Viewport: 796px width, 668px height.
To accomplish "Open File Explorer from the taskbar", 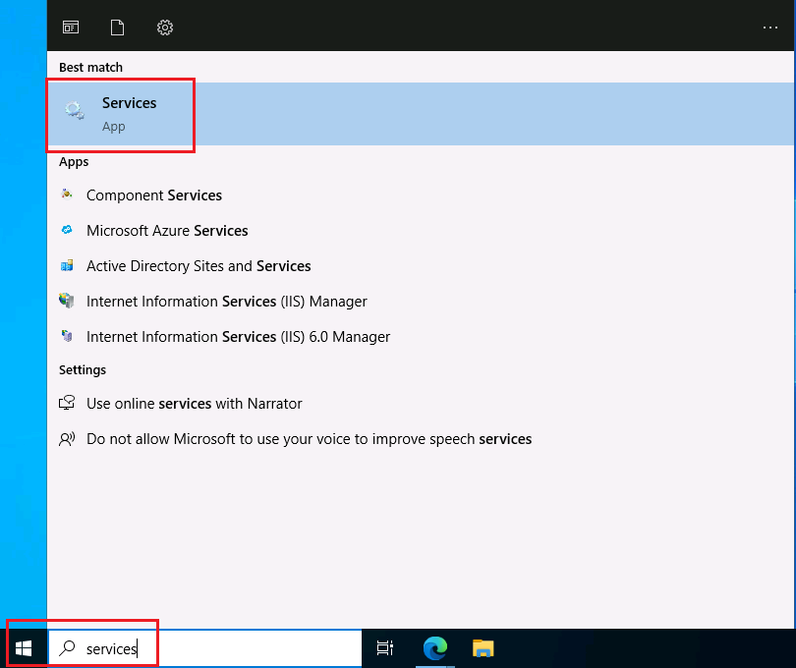I will (x=483, y=648).
